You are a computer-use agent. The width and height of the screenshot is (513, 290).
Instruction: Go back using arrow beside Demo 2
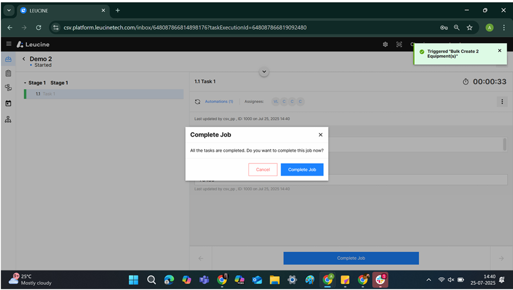[x=24, y=59]
